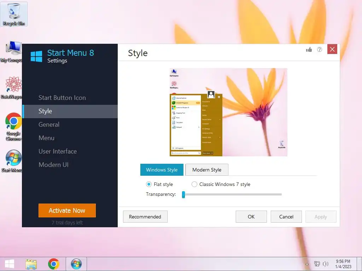The image size is (362, 271).
Task: Click the volume speaker tray icon
Action: [x=326, y=264]
